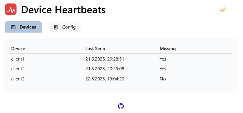Image resolution: width=243 pixels, height=113 pixels.
Task: Click the Missing status Yes for client1
Action: 163,59
